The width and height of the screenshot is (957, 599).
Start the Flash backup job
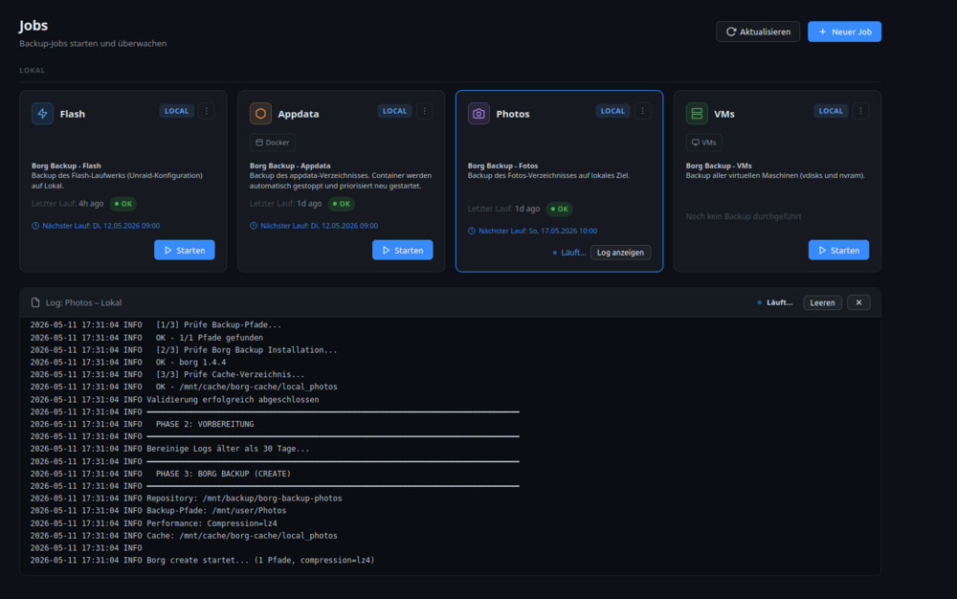click(x=185, y=250)
